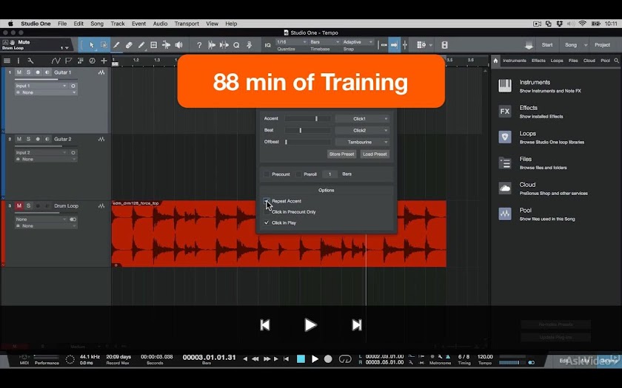Enable the Precount checkbox
This screenshot has width=622, height=388.
coord(267,174)
